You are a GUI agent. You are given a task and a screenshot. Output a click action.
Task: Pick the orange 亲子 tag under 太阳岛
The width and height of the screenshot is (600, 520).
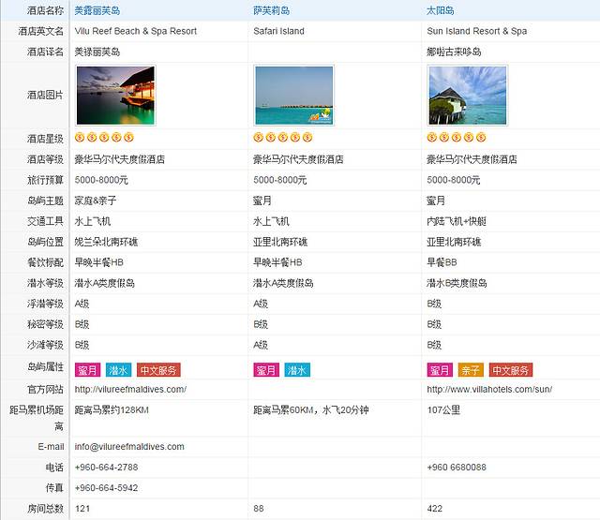(x=471, y=370)
